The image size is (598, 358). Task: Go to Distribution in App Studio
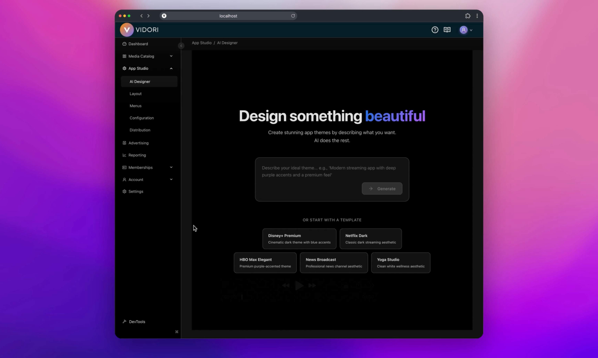click(140, 130)
